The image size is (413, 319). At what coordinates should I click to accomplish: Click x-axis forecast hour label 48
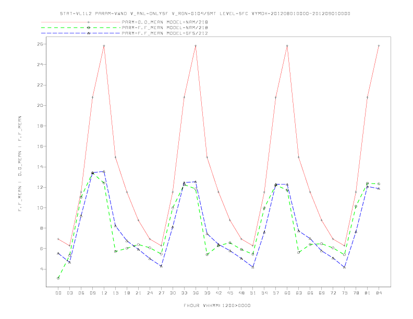click(x=241, y=293)
